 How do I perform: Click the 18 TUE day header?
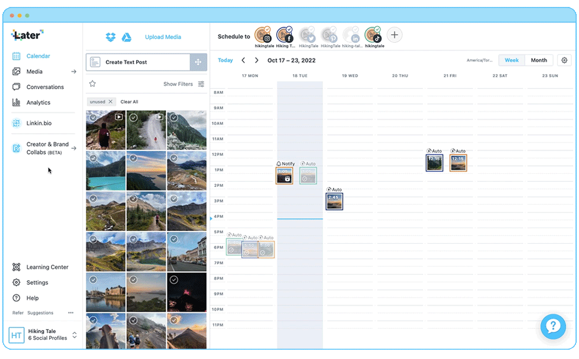coord(300,76)
